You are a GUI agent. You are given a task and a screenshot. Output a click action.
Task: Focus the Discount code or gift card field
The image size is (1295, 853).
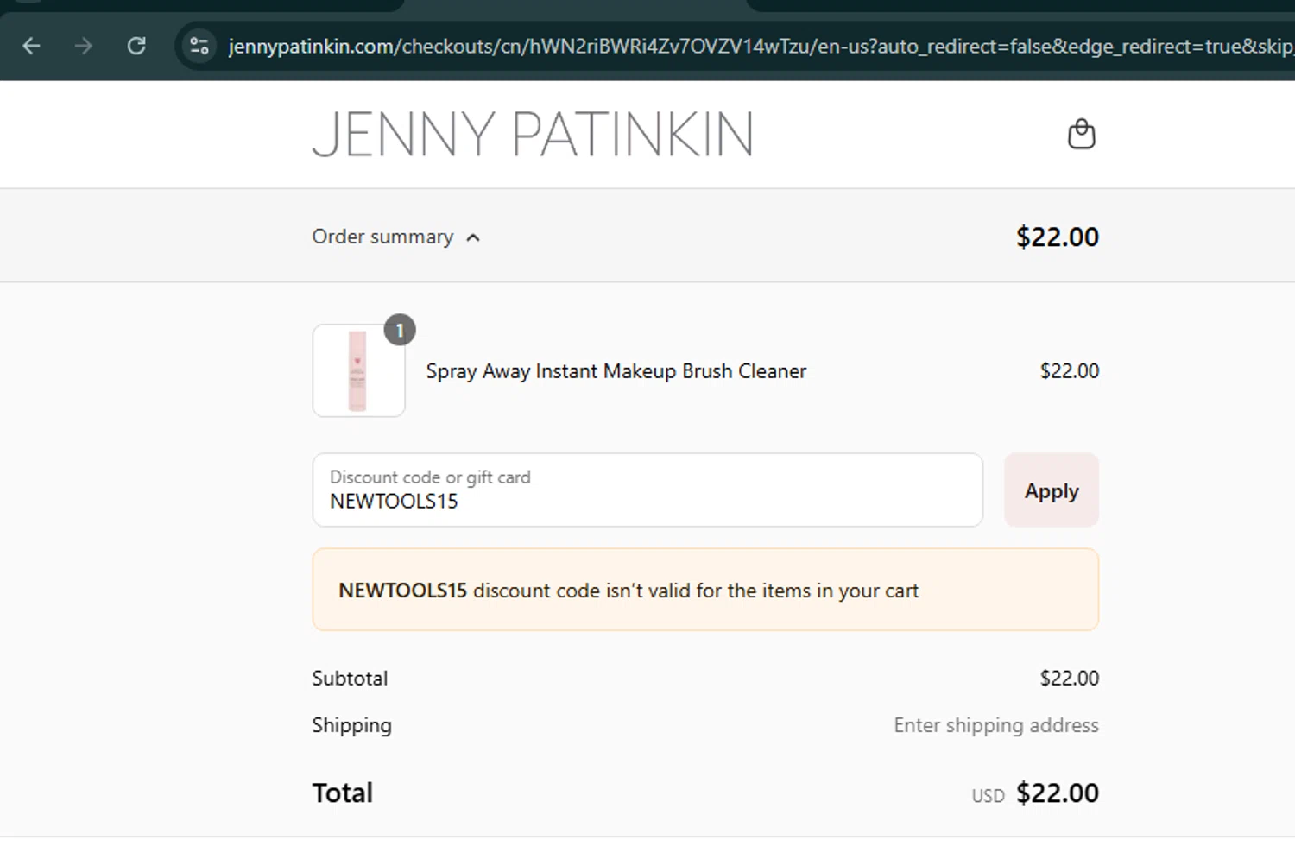[x=647, y=490]
